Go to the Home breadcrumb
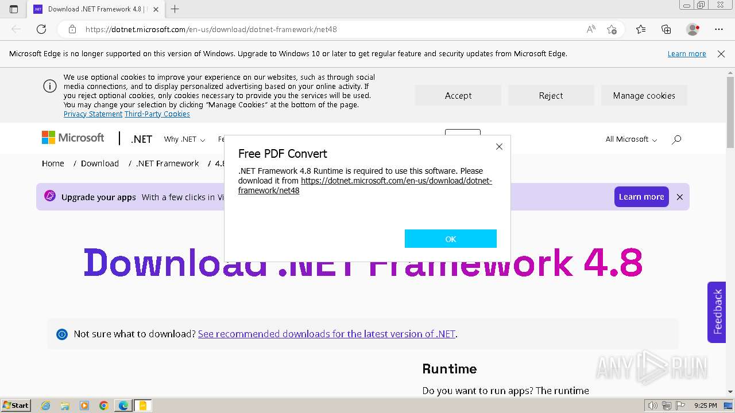Image resolution: width=735 pixels, height=413 pixels. click(x=53, y=163)
